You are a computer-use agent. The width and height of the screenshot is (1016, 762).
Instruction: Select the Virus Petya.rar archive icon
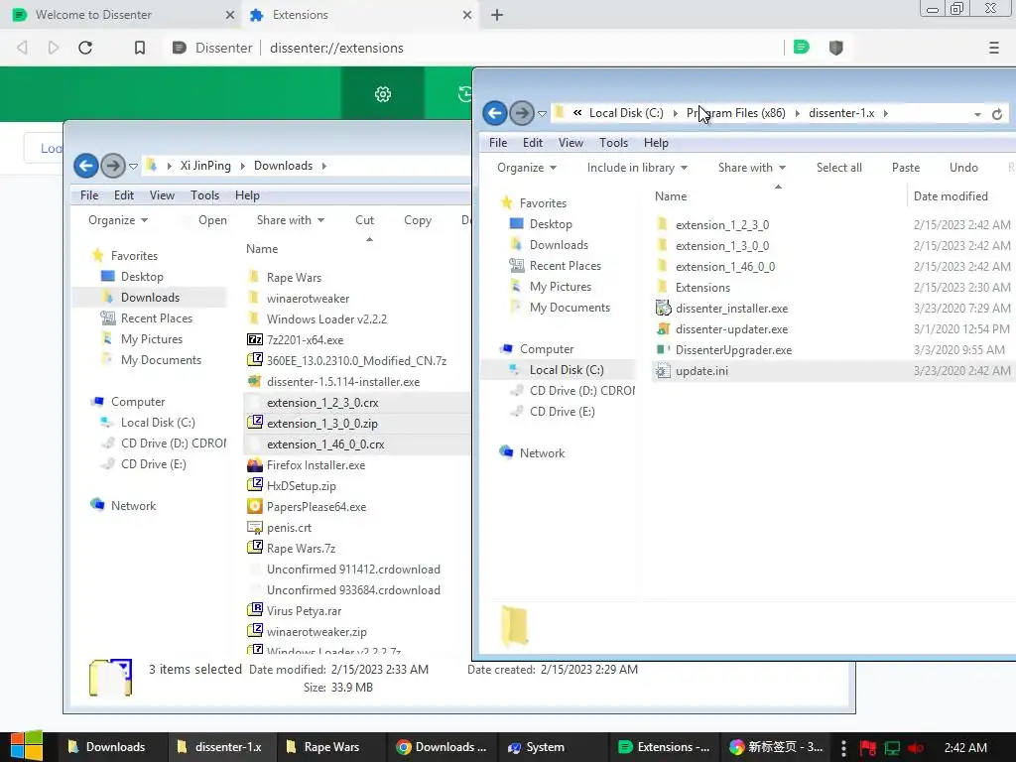[x=255, y=610]
